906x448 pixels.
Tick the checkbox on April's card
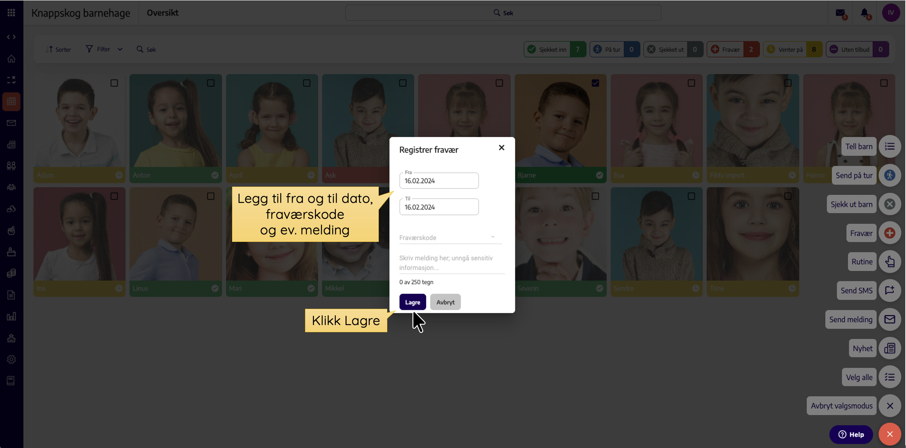tap(307, 83)
